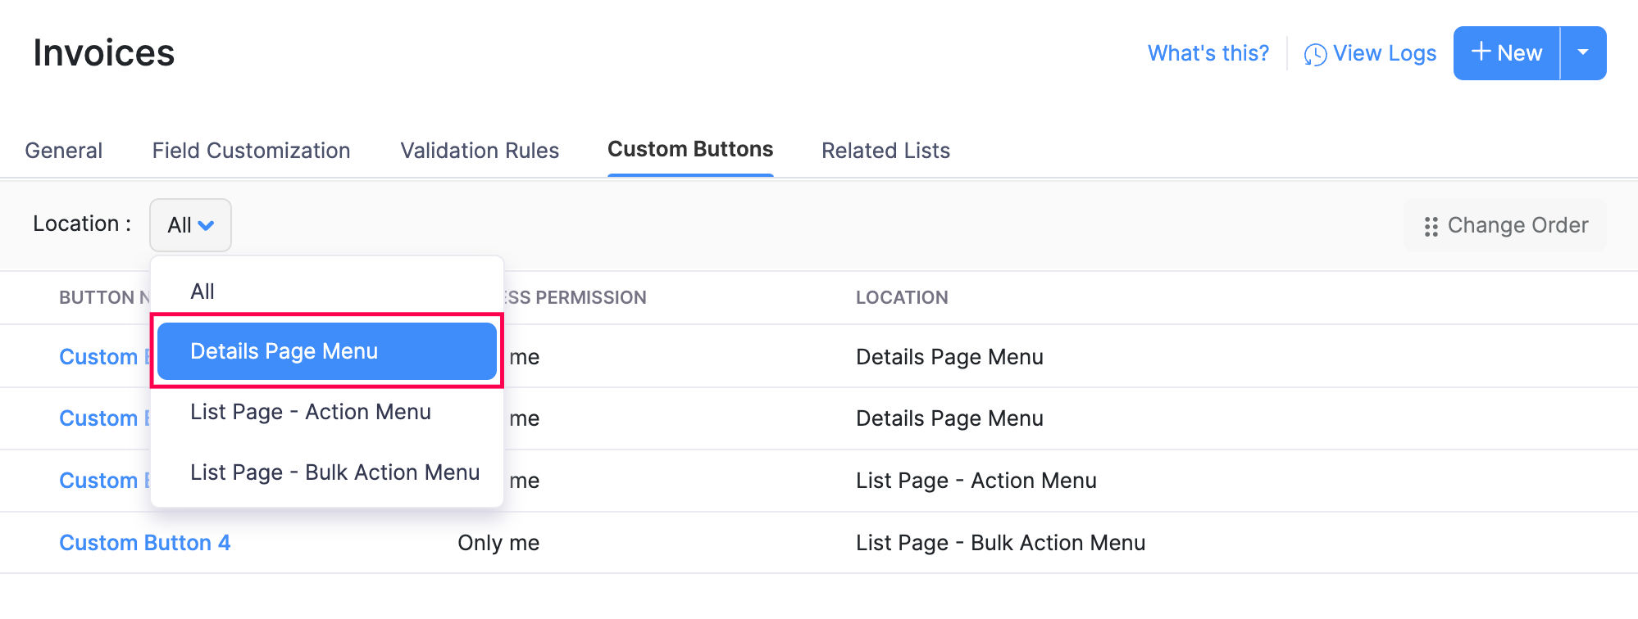This screenshot has width=1638, height=619.
Task: Click the Change Order grid icon
Action: (x=1431, y=226)
